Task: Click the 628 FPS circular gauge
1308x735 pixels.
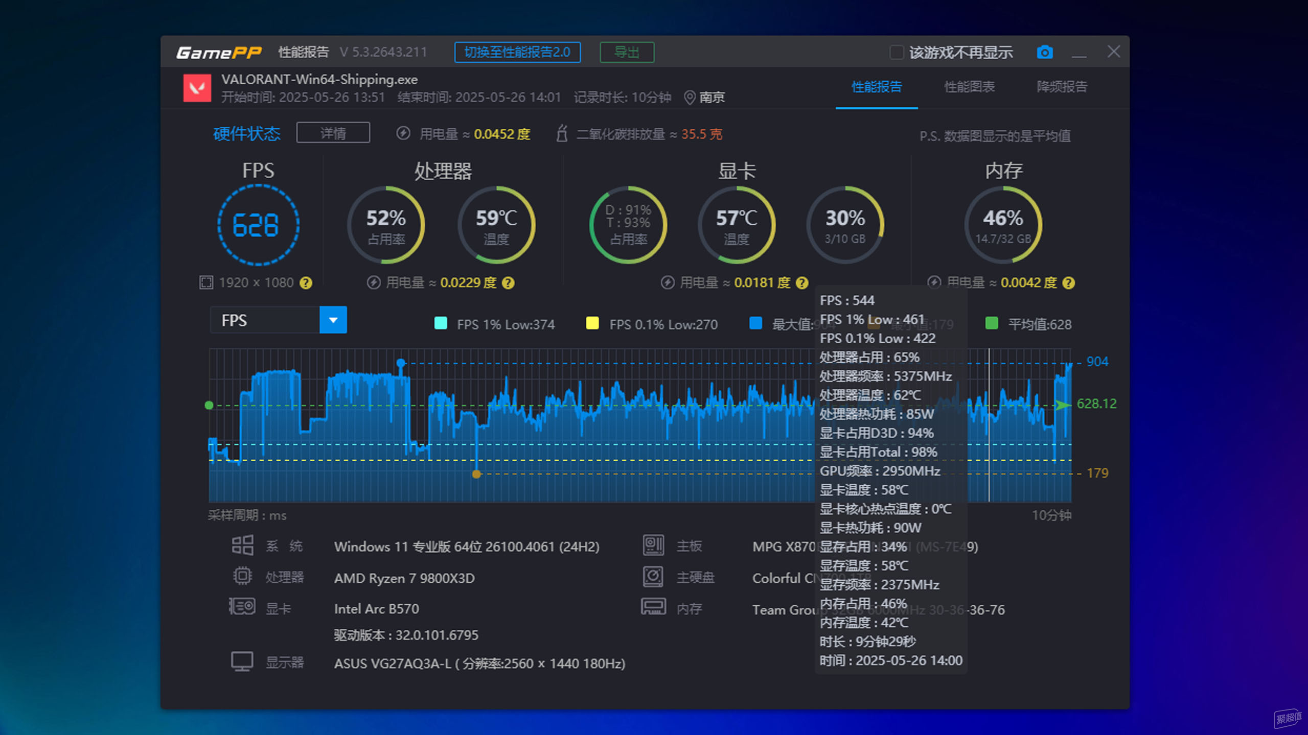Action: [258, 225]
